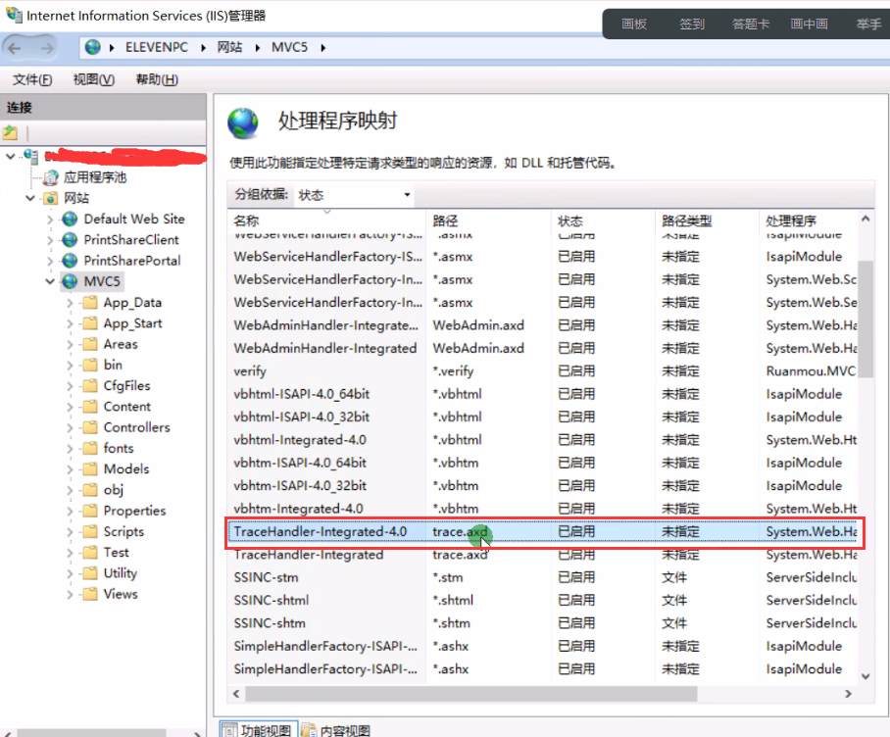Click the connect icon in Connections toolbar
The height and width of the screenshot is (737, 890).
coord(10,132)
